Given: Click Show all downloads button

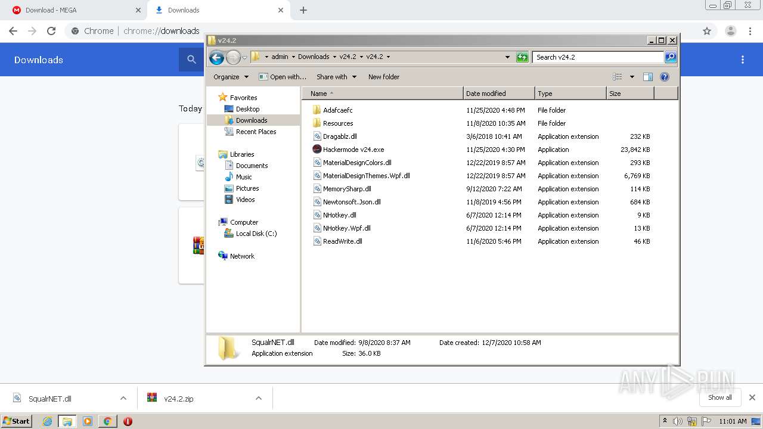Looking at the screenshot, I should [720, 398].
